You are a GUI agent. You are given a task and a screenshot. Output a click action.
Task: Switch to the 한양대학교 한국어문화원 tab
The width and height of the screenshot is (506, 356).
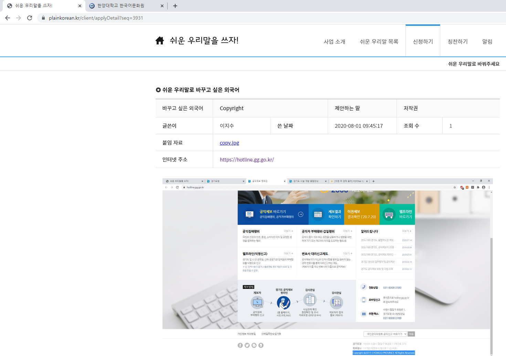point(120,6)
